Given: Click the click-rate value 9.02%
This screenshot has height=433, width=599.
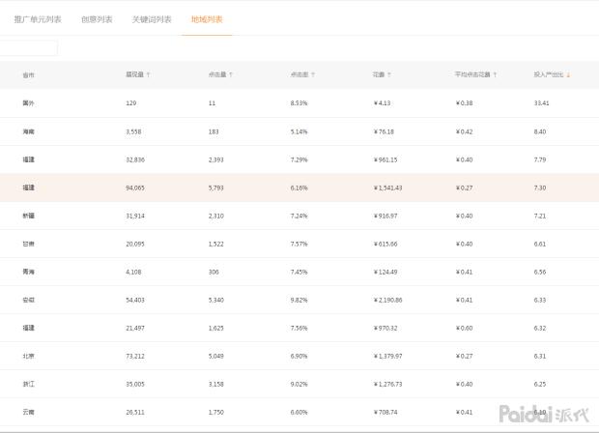Looking at the screenshot, I should [x=299, y=384].
